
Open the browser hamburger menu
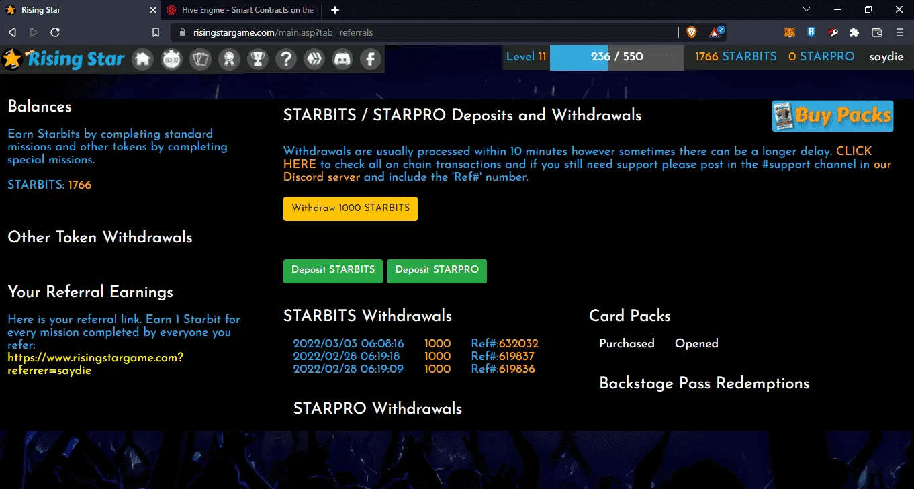tap(900, 32)
